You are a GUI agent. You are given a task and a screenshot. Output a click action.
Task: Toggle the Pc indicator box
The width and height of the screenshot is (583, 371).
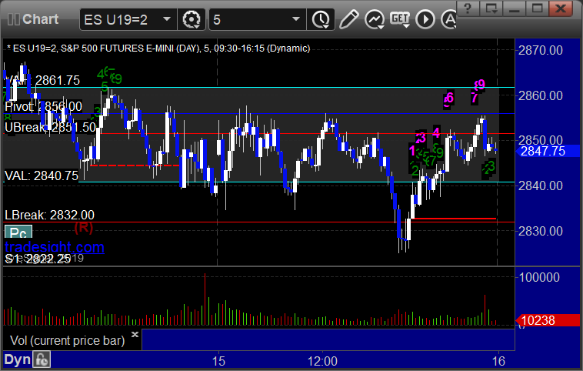click(x=18, y=233)
